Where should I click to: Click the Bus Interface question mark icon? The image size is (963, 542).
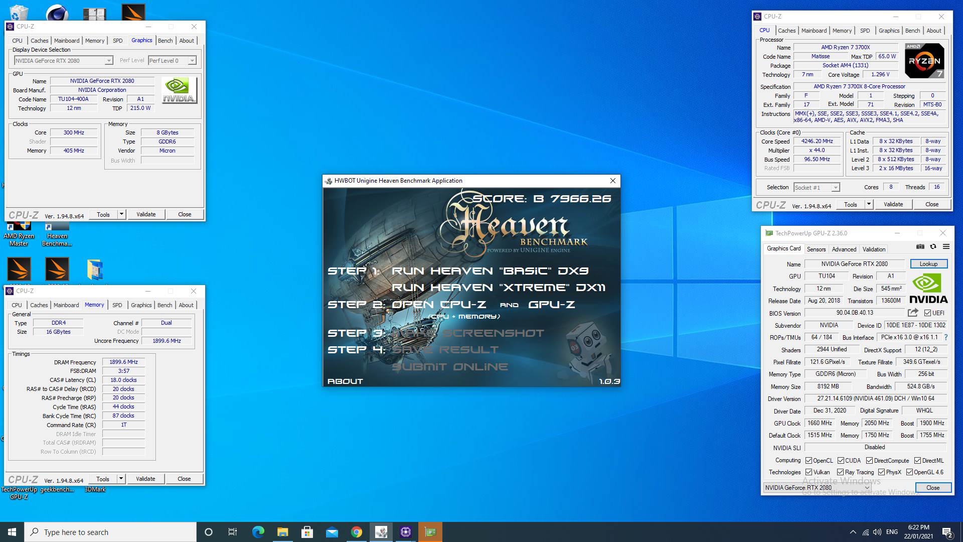click(x=946, y=337)
